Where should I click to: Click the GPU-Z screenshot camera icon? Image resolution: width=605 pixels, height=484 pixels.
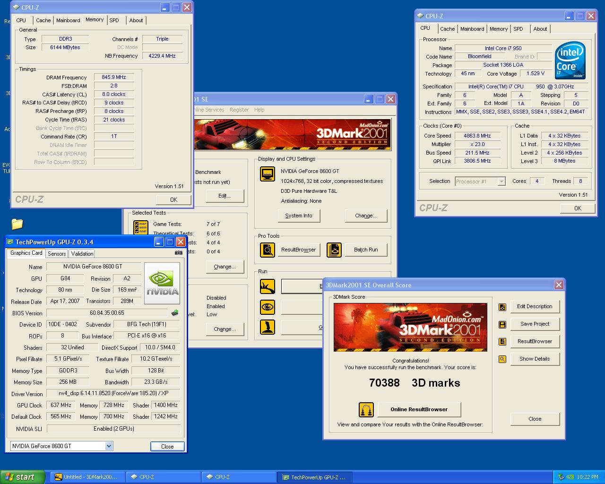point(178,253)
